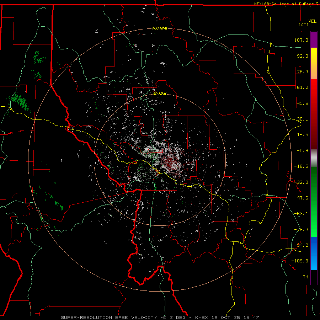
Task: Click the -0.9 velocity scale value
Action: (303, 151)
